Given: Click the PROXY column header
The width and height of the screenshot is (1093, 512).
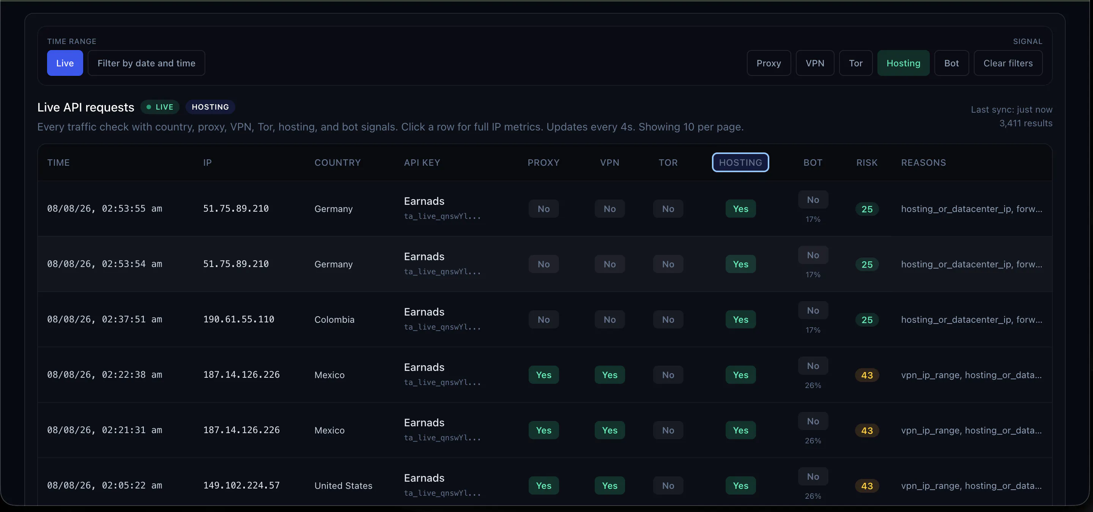Looking at the screenshot, I should (543, 163).
